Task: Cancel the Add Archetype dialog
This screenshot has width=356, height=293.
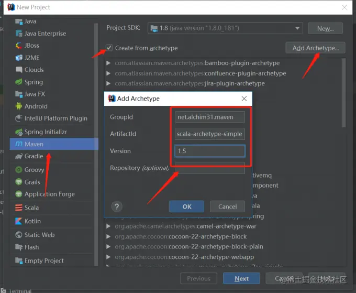Action: pos(227,207)
